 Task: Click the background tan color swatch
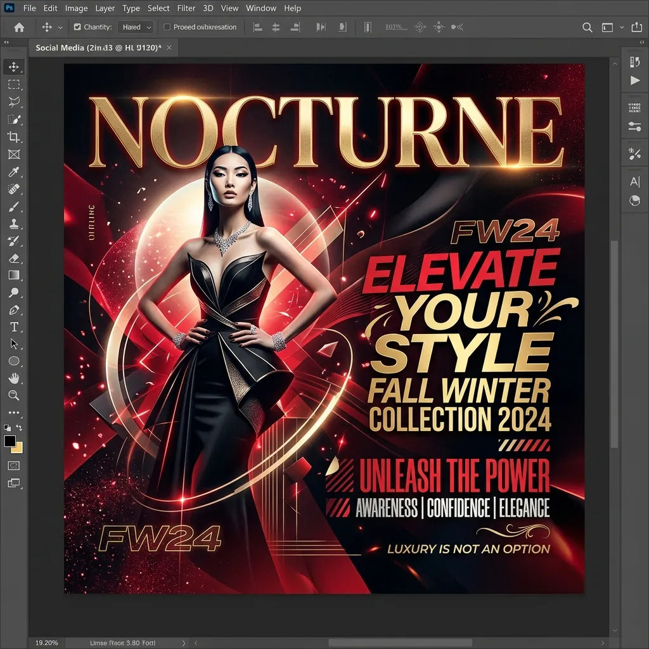coord(18,449)
